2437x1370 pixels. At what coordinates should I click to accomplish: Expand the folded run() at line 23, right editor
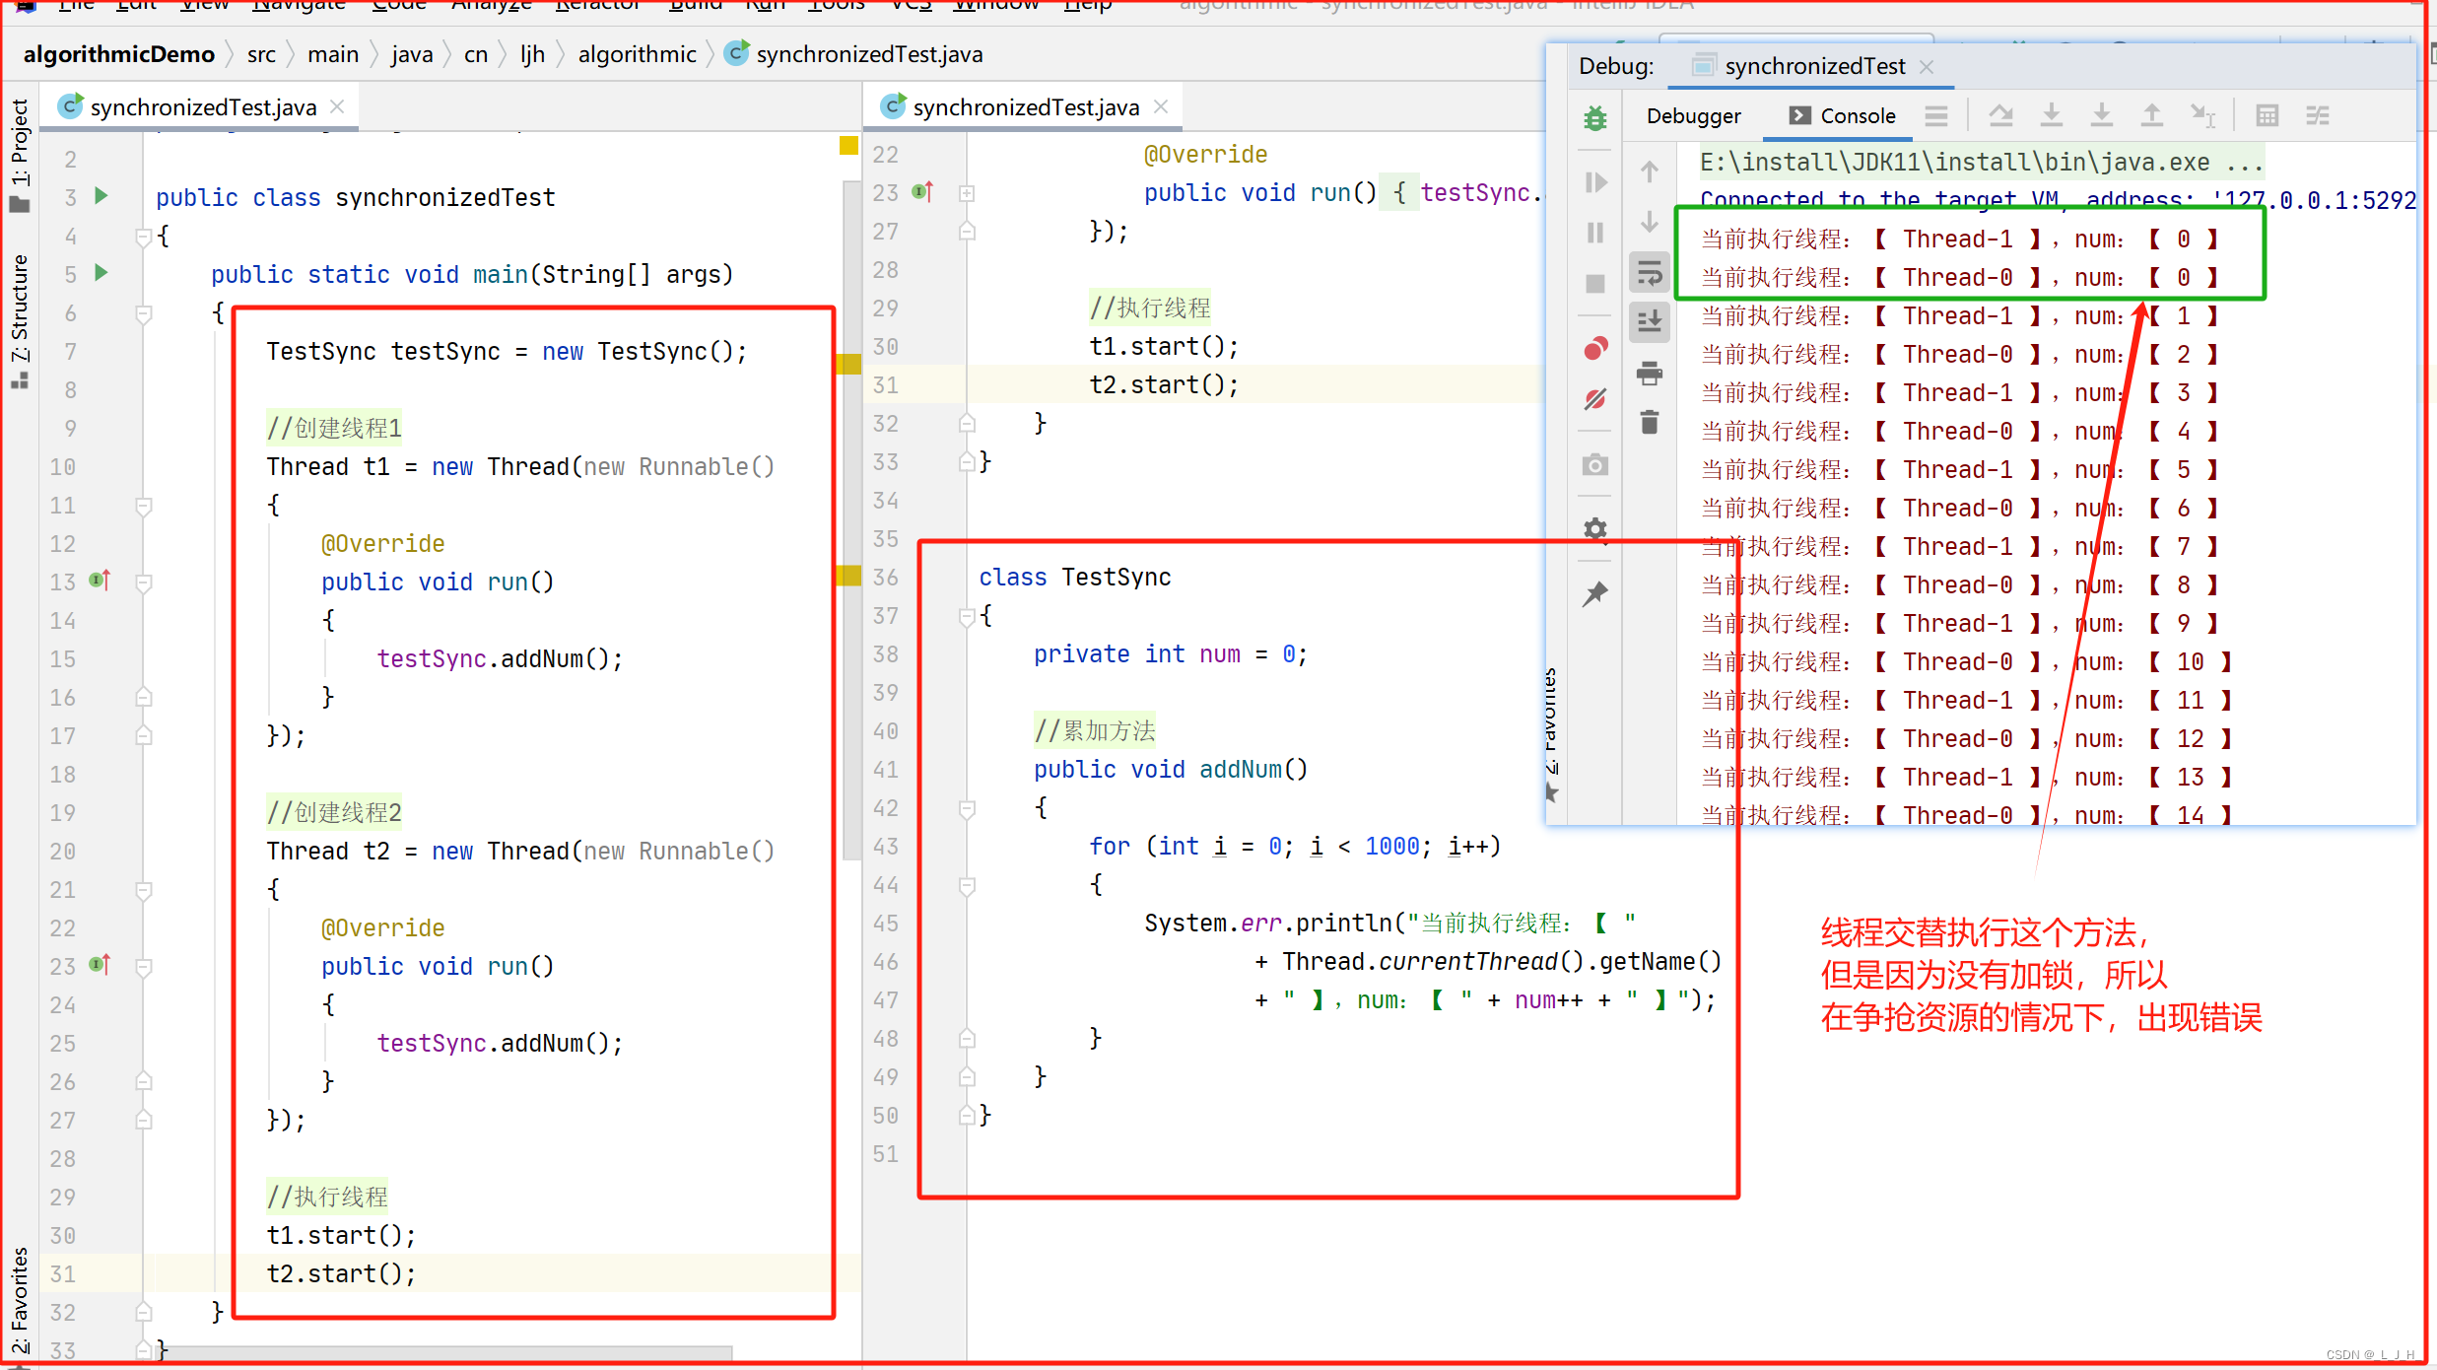(968, 193)
